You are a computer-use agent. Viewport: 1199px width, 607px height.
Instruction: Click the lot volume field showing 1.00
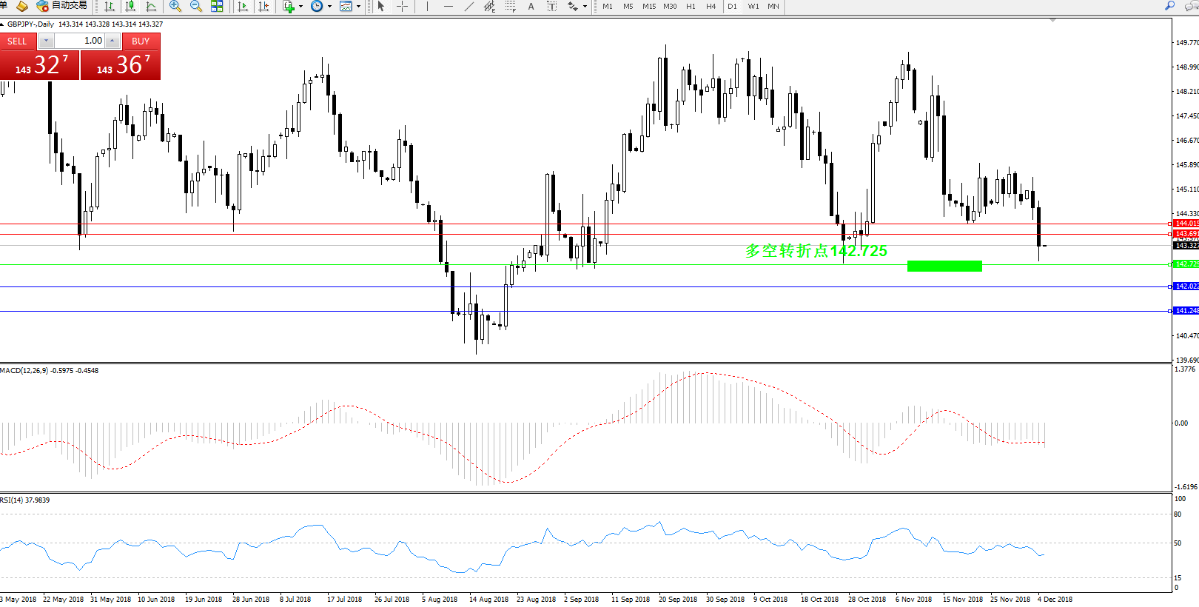[x=79, y=41]
